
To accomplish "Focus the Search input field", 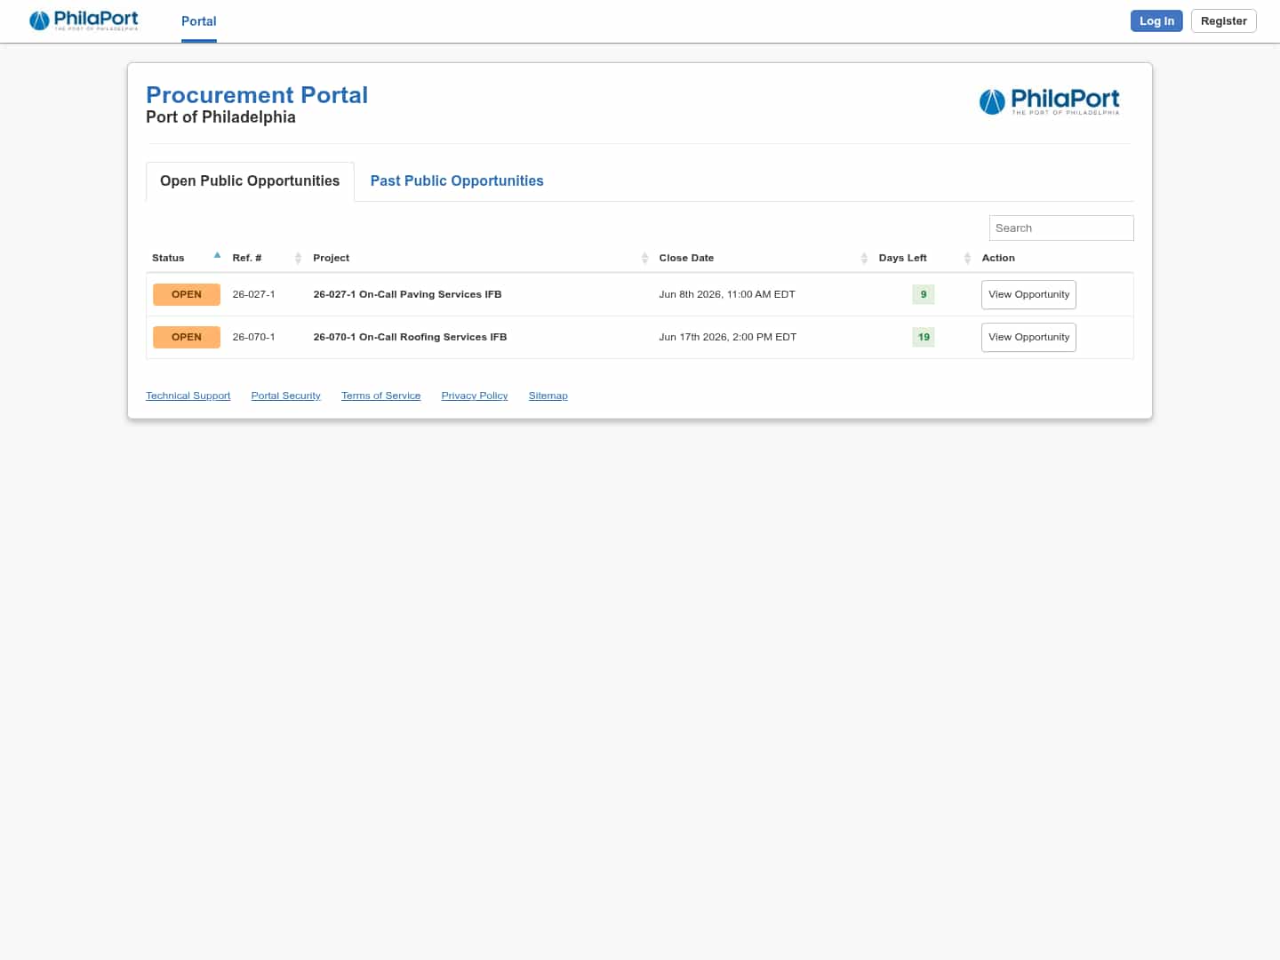I will pyautogui.click(x=1061, y=228).
